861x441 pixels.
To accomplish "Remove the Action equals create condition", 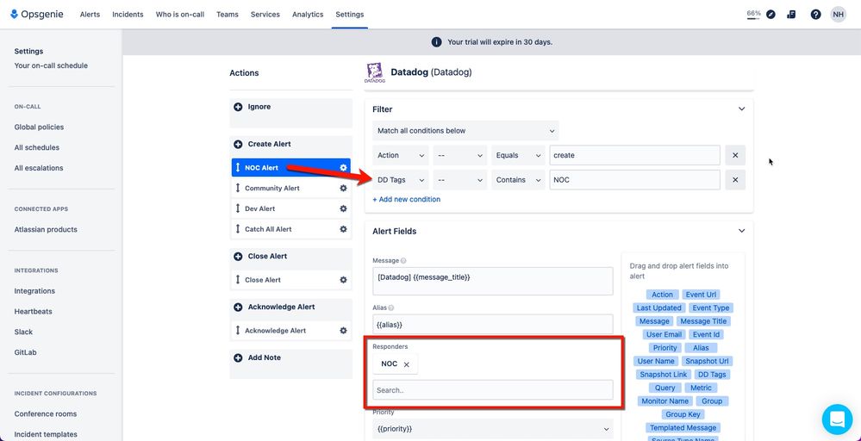I will 735,155.
